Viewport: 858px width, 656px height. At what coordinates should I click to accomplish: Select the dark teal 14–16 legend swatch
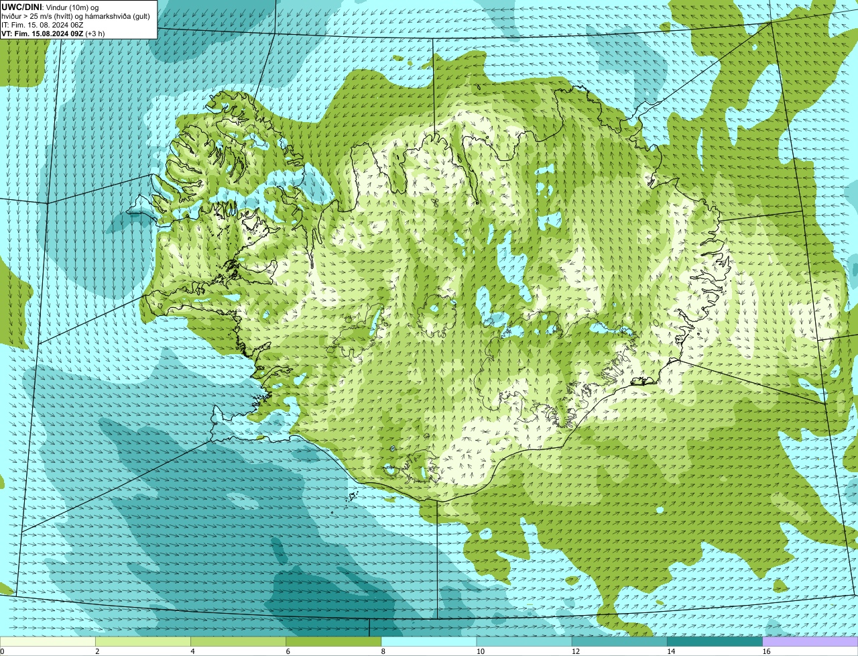[715, 642]
